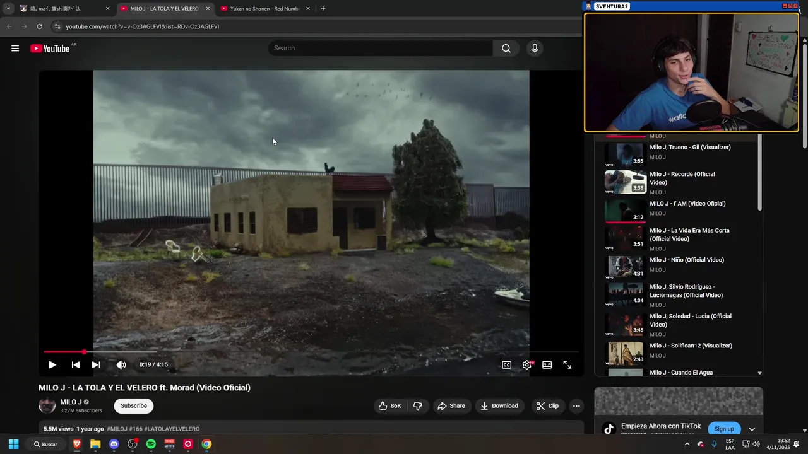Dislike the video

417,406
